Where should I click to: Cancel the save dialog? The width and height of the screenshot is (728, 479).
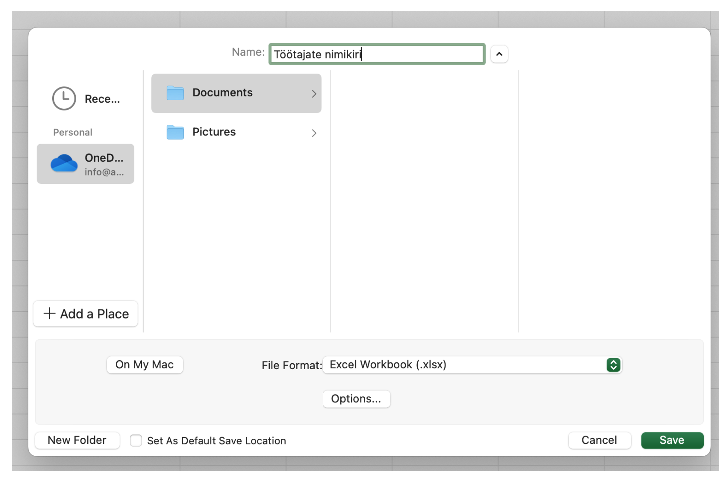(x=599, y=440)
